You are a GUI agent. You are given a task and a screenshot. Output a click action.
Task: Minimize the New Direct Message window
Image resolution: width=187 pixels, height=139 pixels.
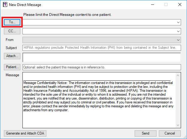pyautogui.click(x=153, y=5)
